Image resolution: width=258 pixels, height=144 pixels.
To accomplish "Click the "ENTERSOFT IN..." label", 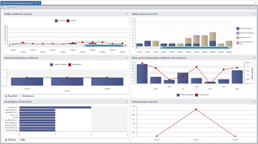I will click(11, 112).
